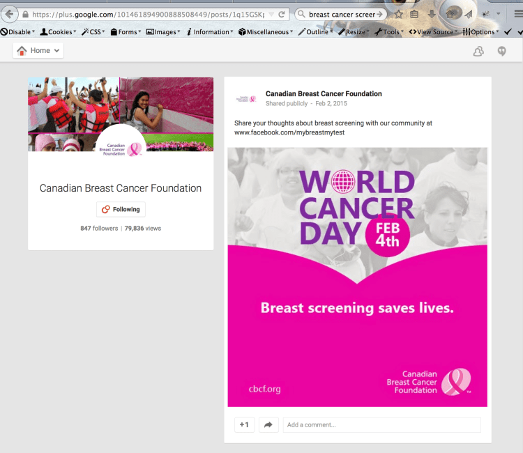Viewport: 523px width, 453px height.
Task: Open the Forms menu
Action: (126, 31)
